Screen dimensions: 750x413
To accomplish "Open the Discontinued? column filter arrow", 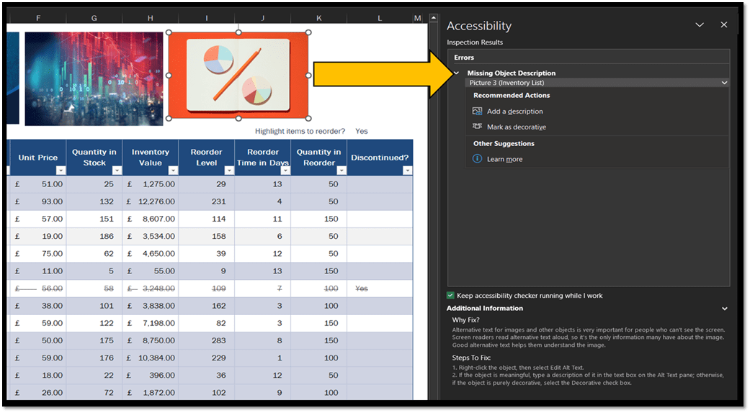I will click(x=407, y=171).
